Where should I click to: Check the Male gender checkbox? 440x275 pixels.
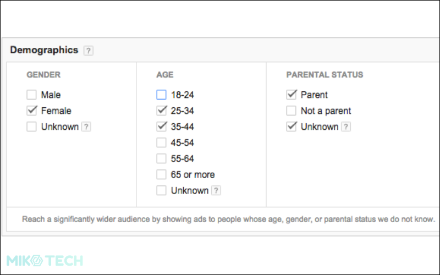(x=31, y=95)
